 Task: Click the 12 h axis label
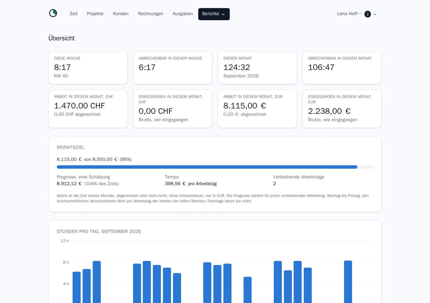(x=65, y=241)
